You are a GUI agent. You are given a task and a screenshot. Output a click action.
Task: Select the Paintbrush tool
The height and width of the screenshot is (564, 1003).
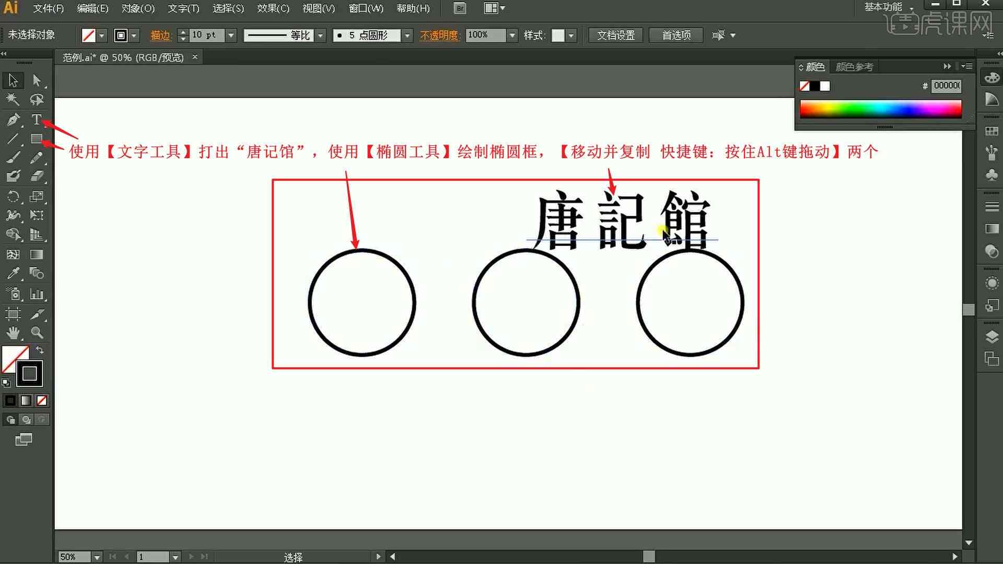(13, 157)
